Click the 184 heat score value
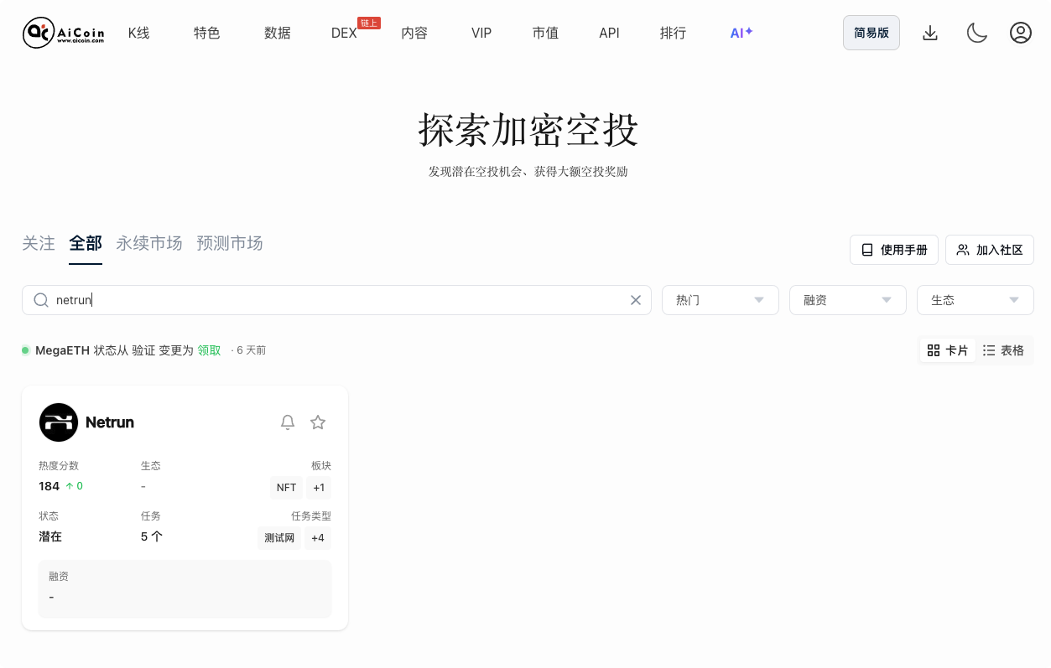The height and width of the screenshot is (668, 1051). (49, 486)
